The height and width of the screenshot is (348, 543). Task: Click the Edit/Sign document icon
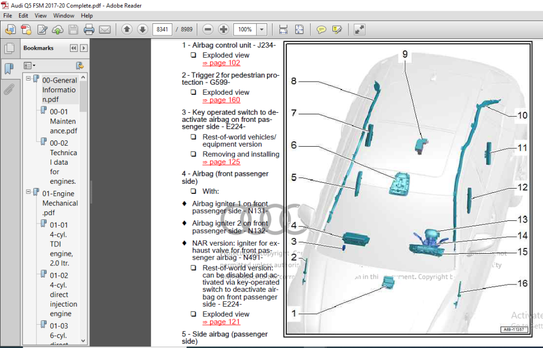click(x=42, y=30)
